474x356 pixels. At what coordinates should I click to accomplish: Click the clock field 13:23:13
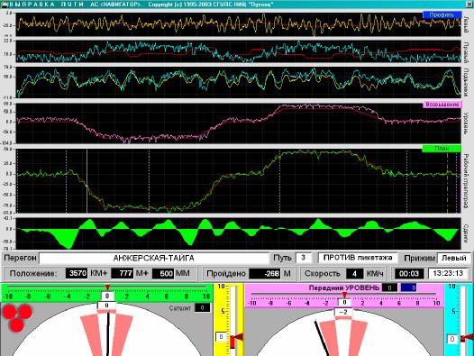(448, 273)
